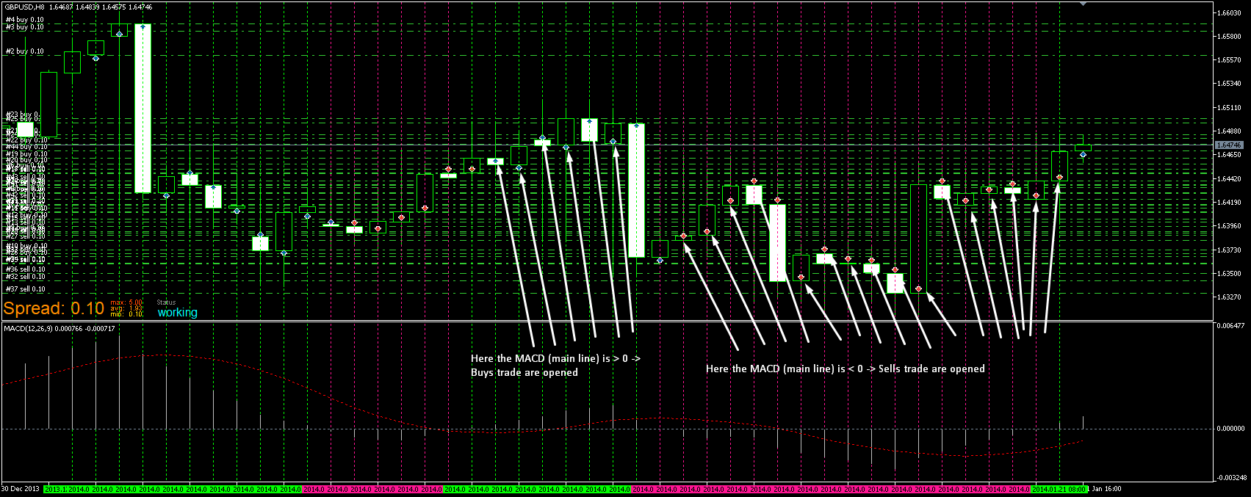The height and width of the screenshot is (497, 1251).
Task: Click price scale value 1.65570
Action: (1229, 60)
